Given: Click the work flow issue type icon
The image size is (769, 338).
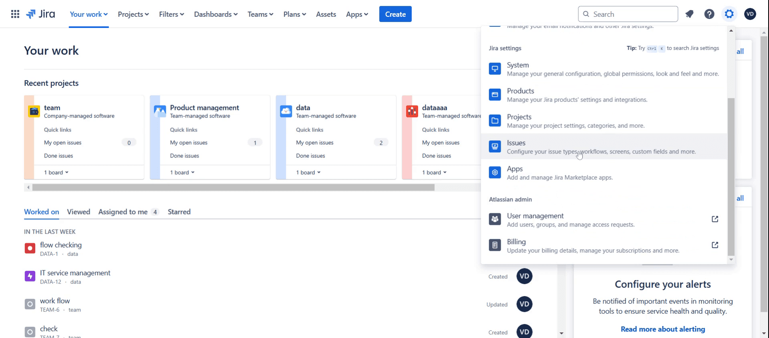Looking at the screenshot, I should 30,304.
